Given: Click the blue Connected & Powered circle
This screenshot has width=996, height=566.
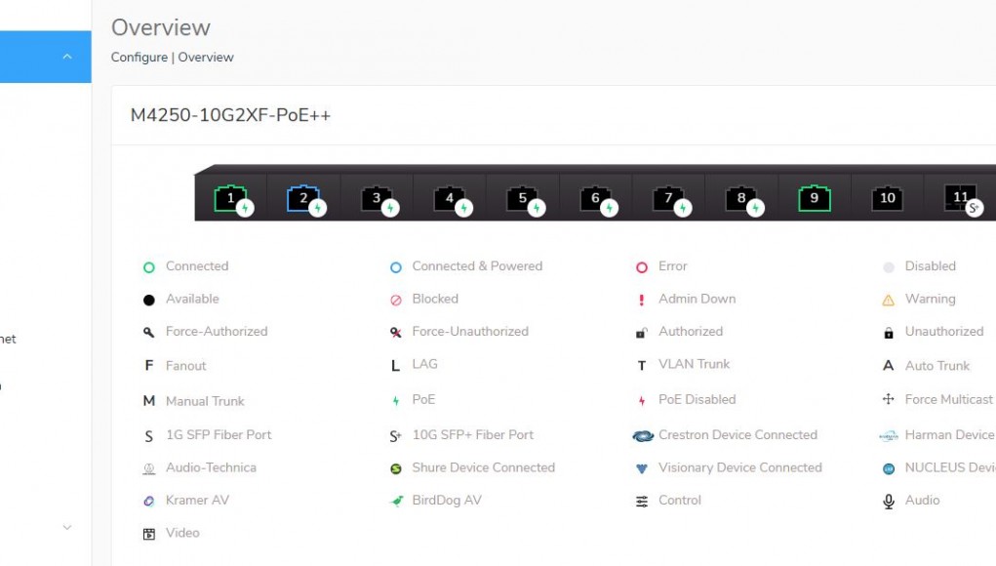Looking at the screenshot, I should click(396, 267).
